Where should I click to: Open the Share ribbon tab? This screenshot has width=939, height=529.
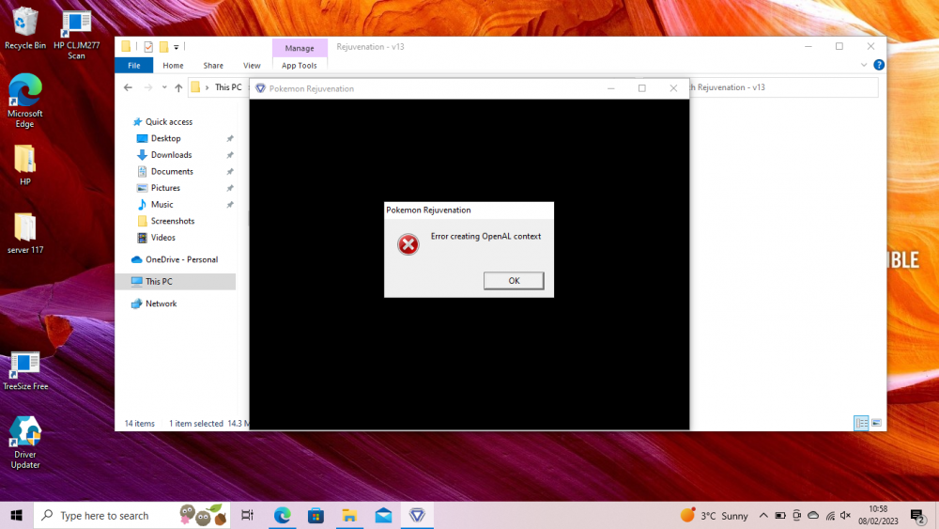click(x=213, y=65)
